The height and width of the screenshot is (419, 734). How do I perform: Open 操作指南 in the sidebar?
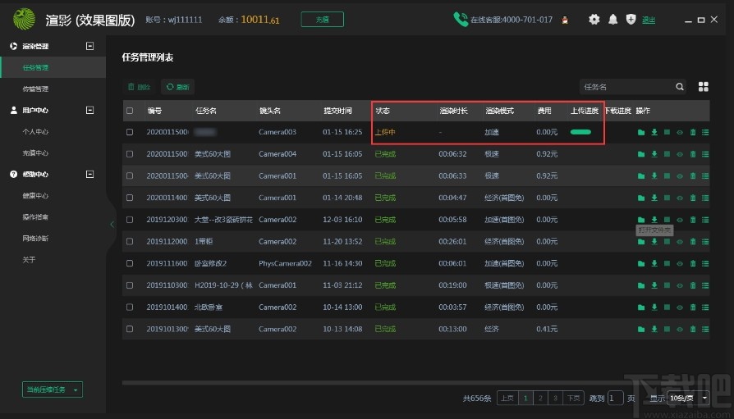[x=35, y=217]
